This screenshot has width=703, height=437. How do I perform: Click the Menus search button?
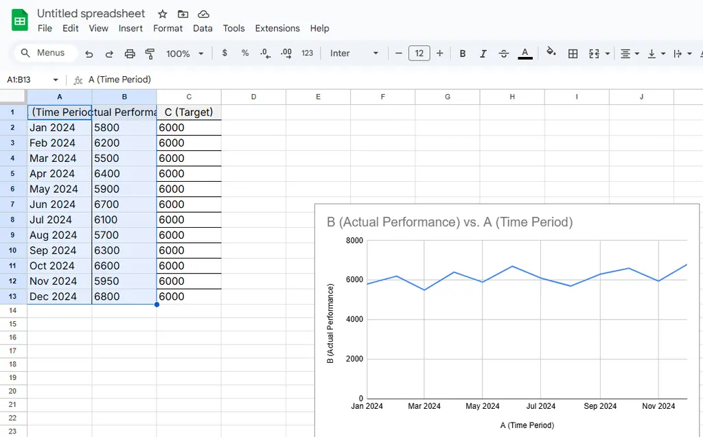tap(43, 53)
